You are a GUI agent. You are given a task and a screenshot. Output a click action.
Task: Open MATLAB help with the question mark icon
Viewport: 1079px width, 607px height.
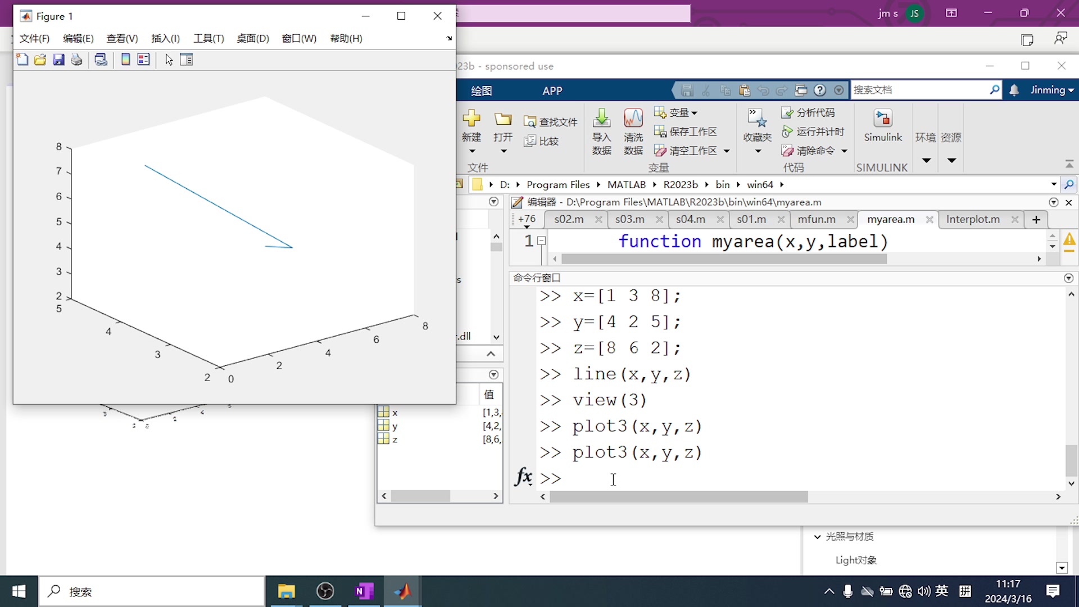click(820, 90)
